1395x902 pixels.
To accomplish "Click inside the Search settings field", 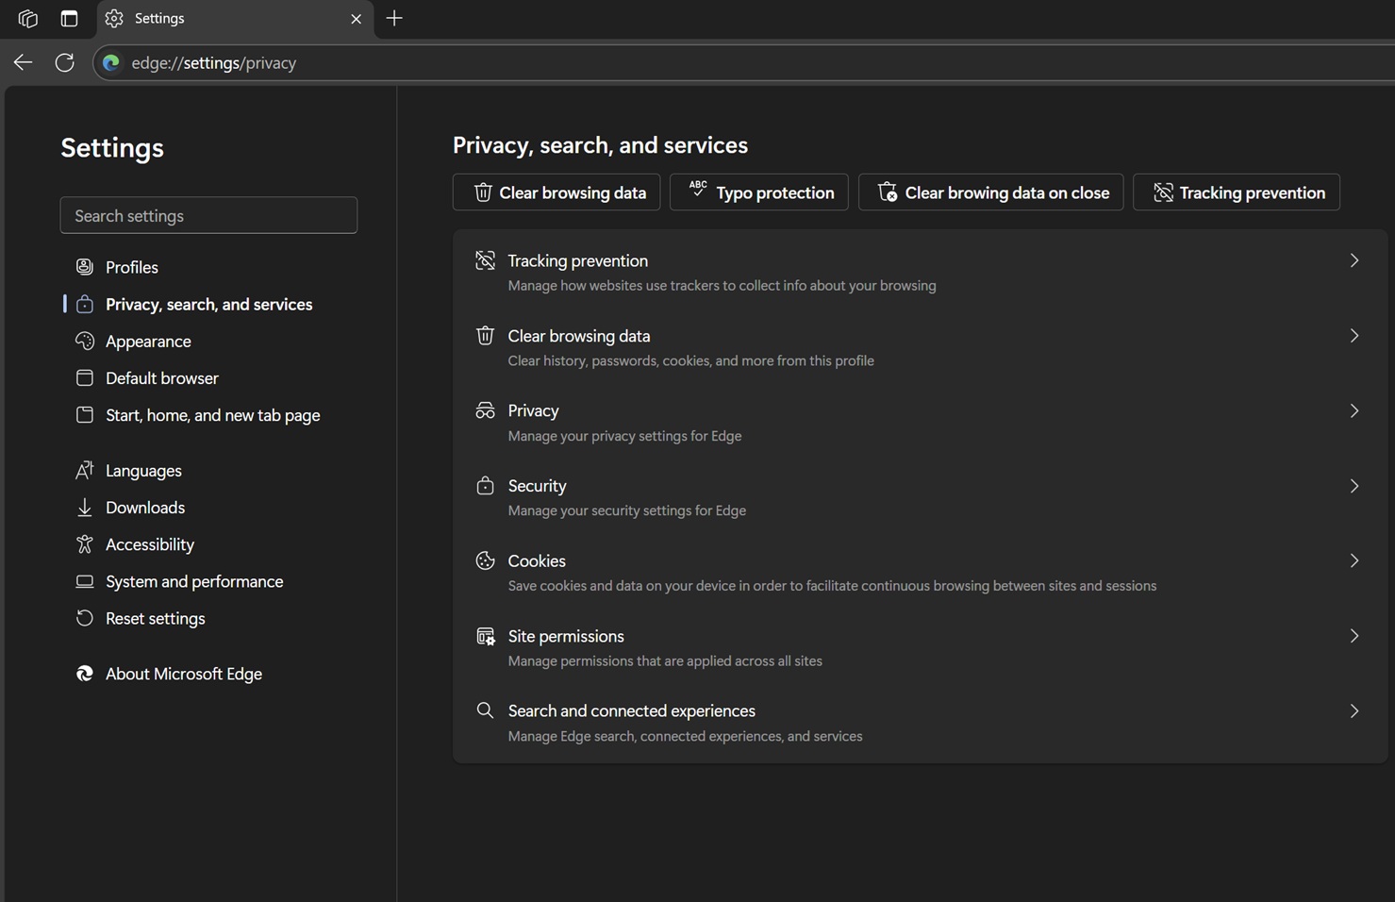I will pos(208,215).
